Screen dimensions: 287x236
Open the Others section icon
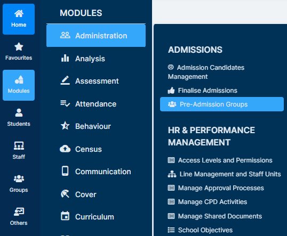point(19,211)
